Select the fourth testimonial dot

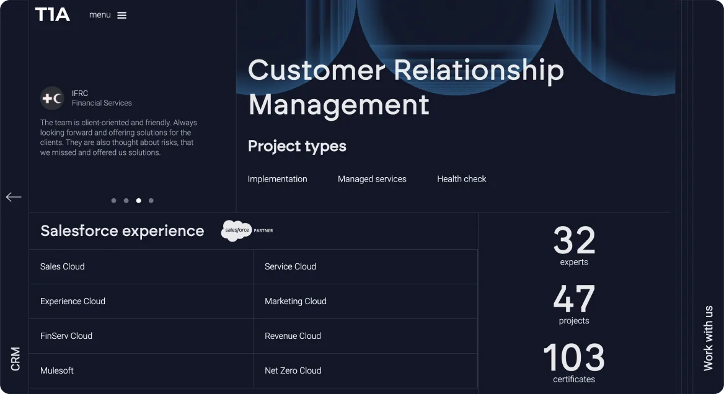pyautogui.click(x=151, y=201)
